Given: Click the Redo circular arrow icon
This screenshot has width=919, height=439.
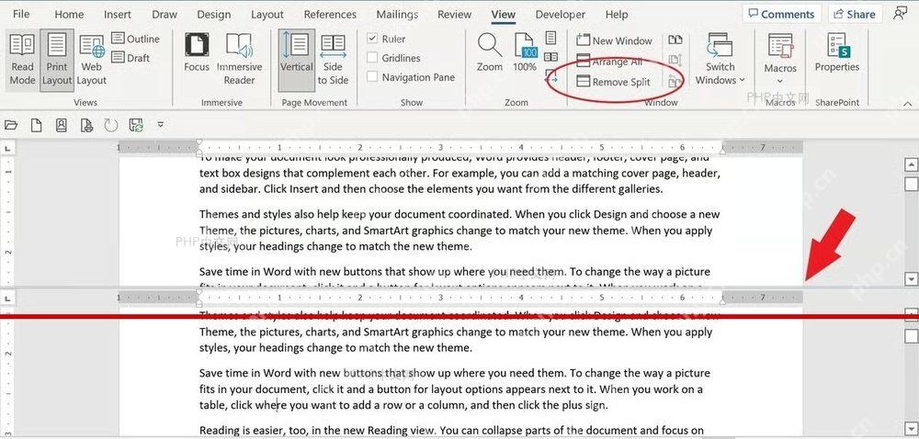Looking at the screenshot, I should point(111,125).
